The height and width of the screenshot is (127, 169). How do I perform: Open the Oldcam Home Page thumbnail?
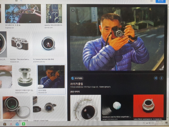click(x=49, y=108)
